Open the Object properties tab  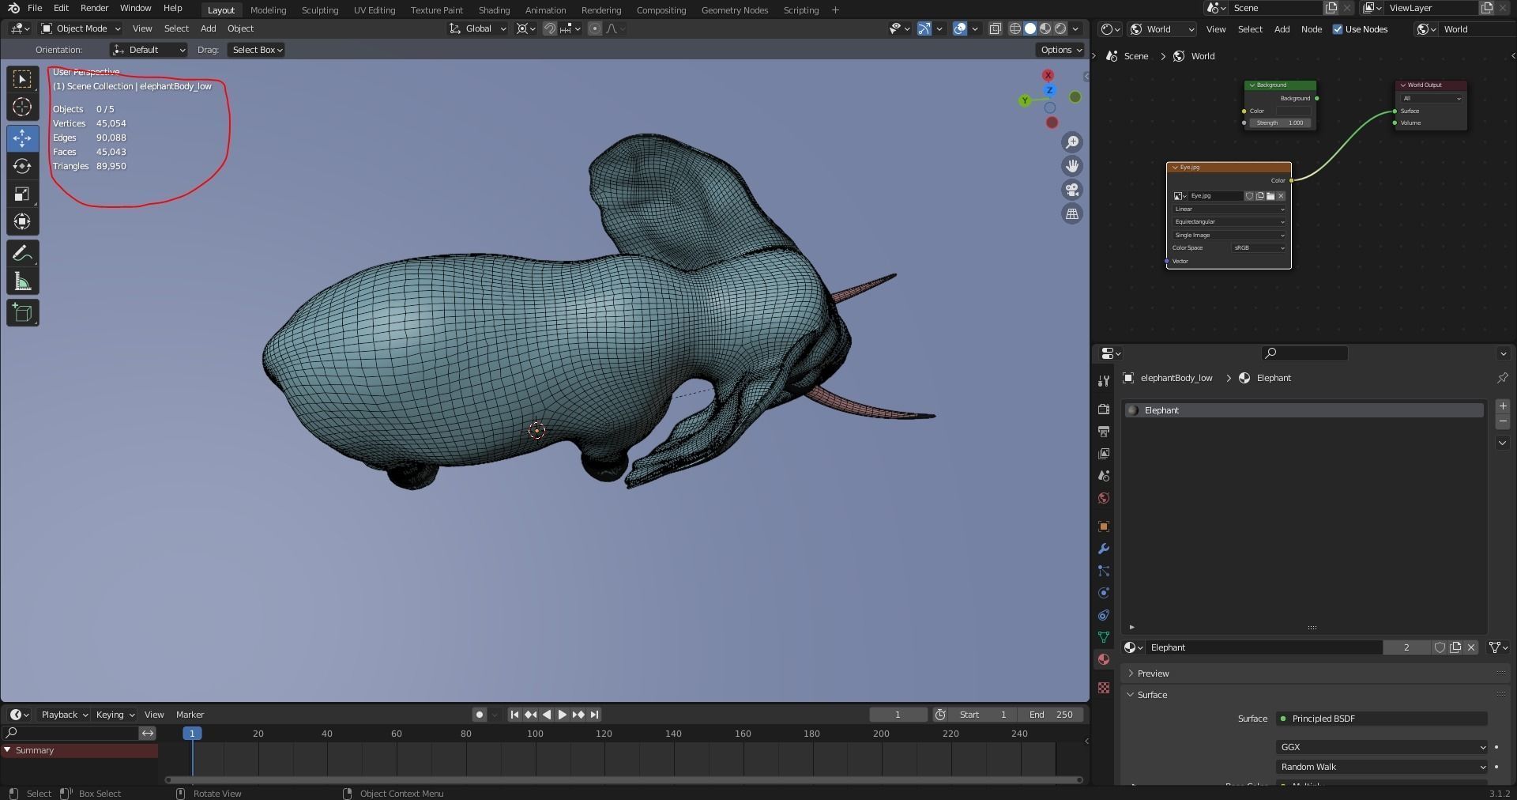coord(1104,526)
